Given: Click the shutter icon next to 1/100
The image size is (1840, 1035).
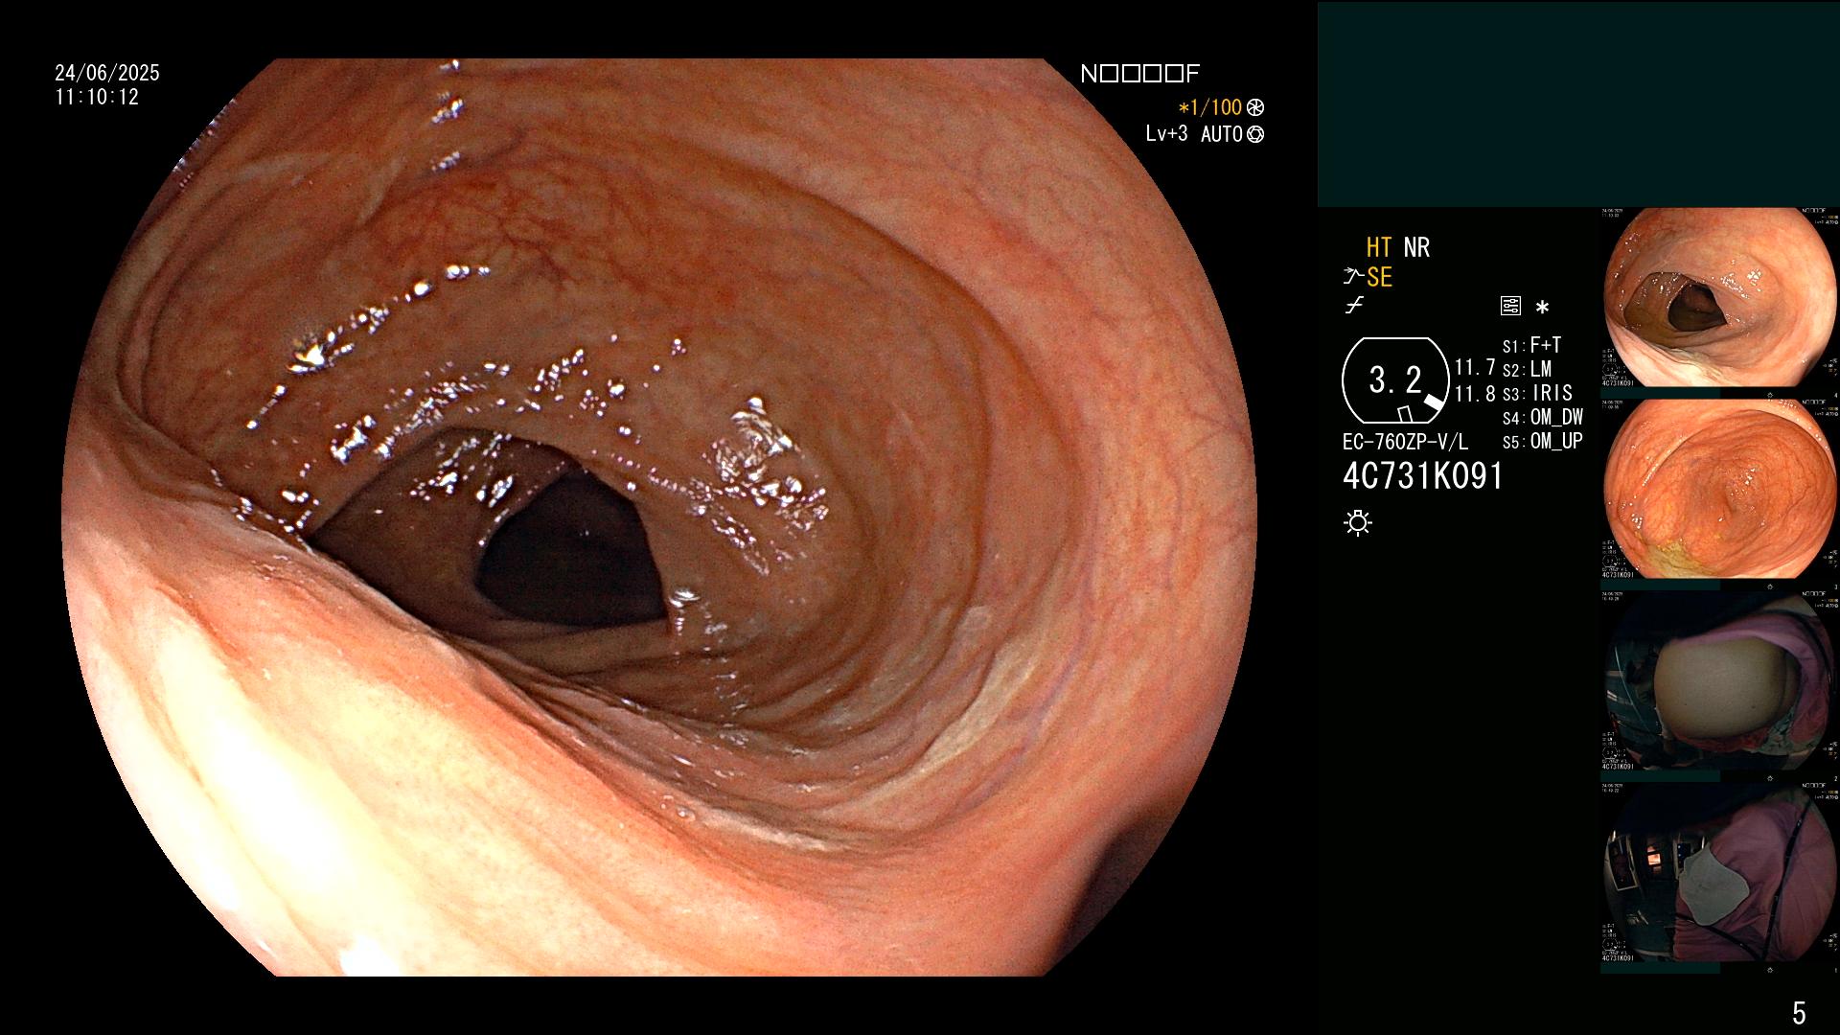Looking at the screenshot, I should [1254, 107].
